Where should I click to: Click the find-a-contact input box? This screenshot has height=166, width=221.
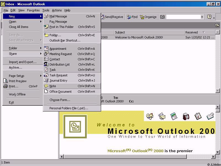click(x=183, y=17)
